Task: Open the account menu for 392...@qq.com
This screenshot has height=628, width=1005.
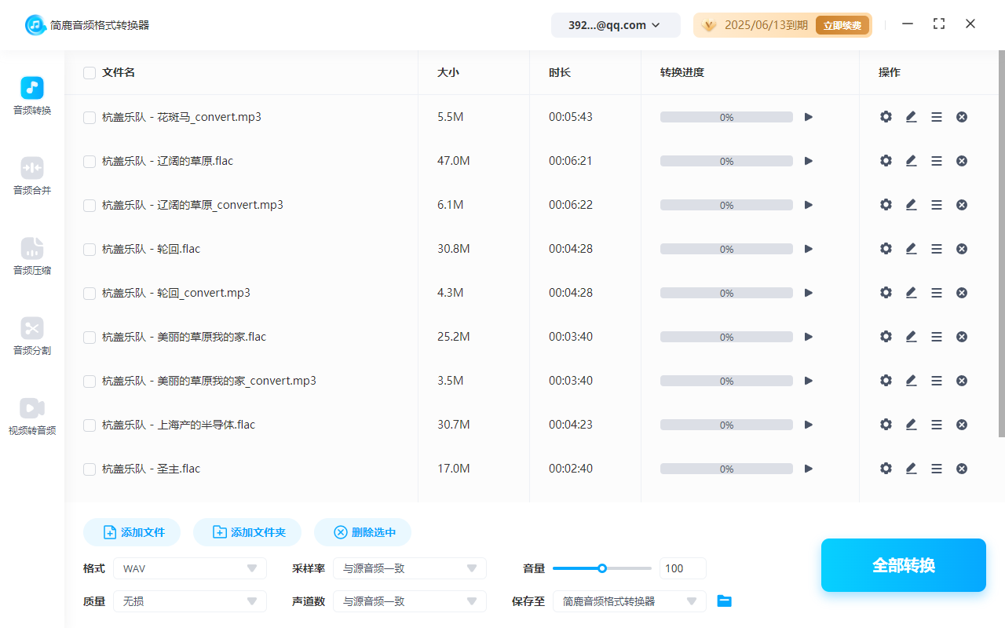Action: pos(616,24)
